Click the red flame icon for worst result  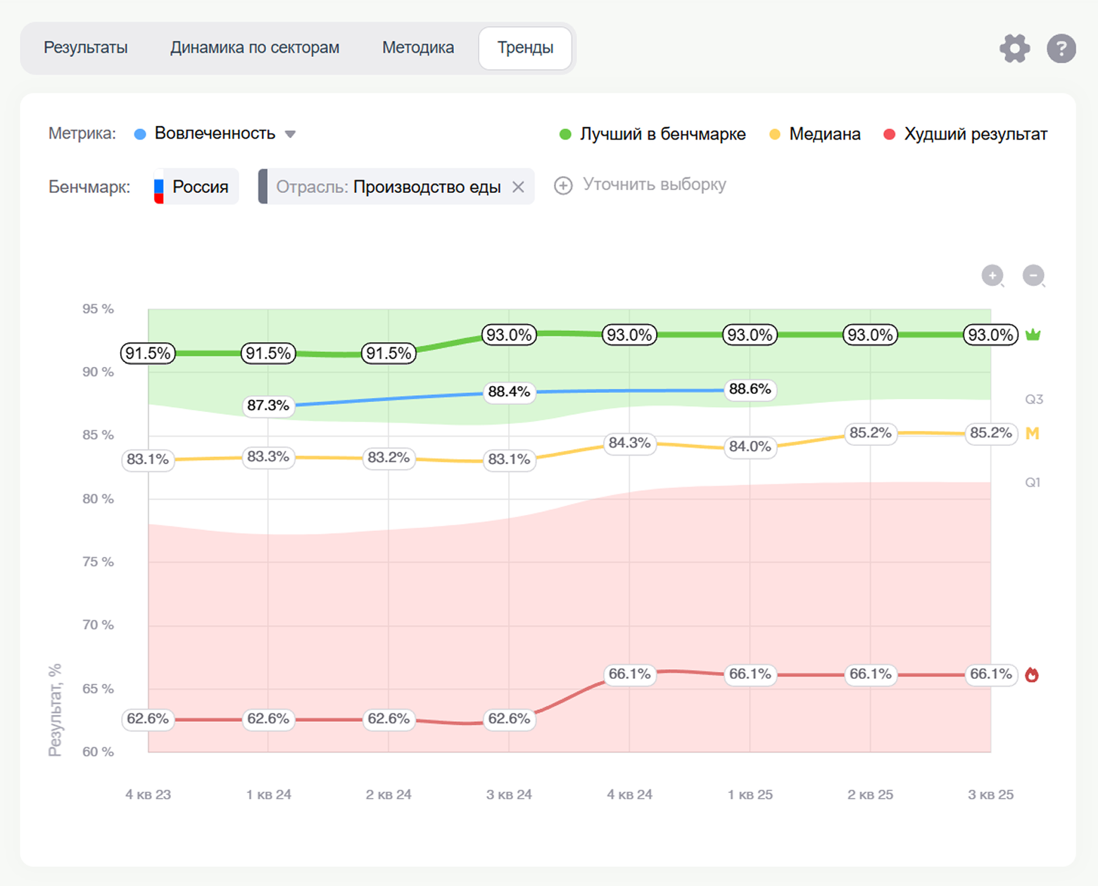pos(1032,675)
